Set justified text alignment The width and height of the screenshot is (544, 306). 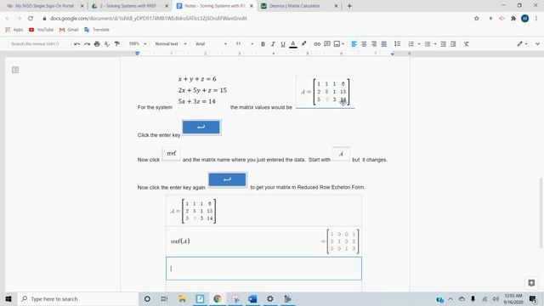383,43
